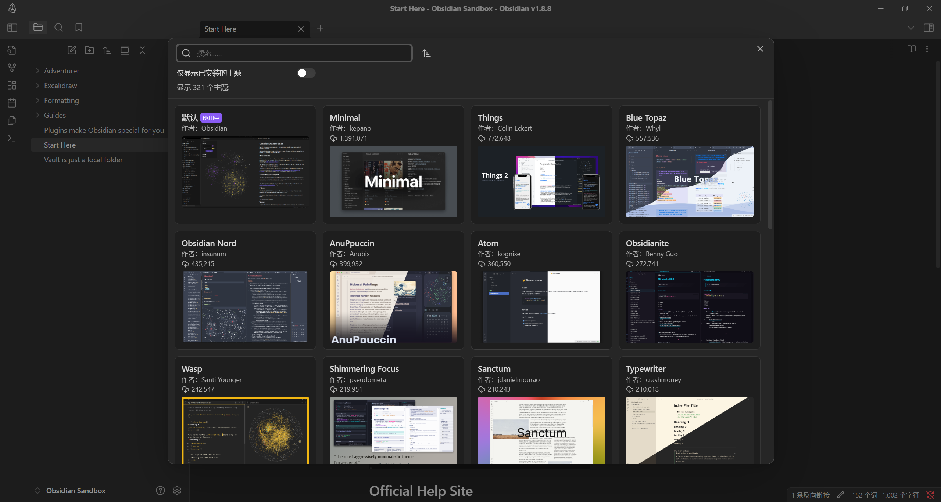The width and height of the screenshot is (941, 502).
Task: Toggle the right sidebar panel icon
Action: [929, 28]
